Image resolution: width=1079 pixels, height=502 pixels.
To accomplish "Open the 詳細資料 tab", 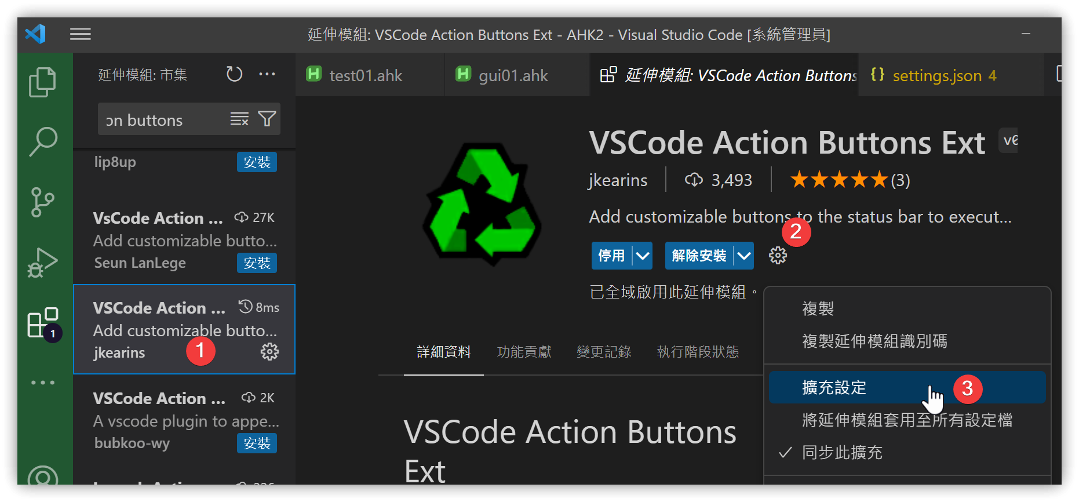I will pyautogui.click(x=444, y=352).
